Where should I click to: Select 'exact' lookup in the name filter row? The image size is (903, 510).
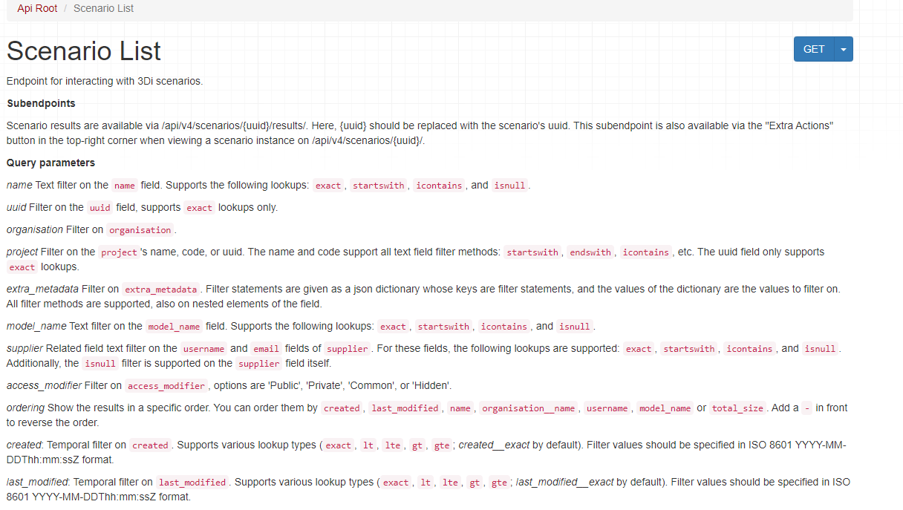328,186
